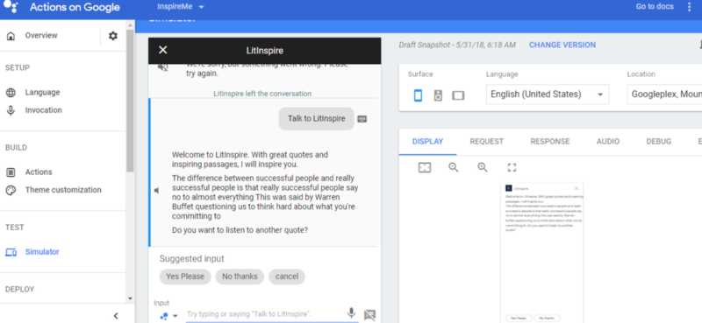Open Theme customization page
702x323 pixels.
pos(63,190)
